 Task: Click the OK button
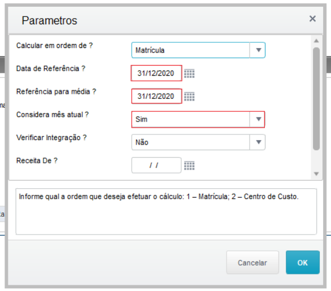click(303, 262)
